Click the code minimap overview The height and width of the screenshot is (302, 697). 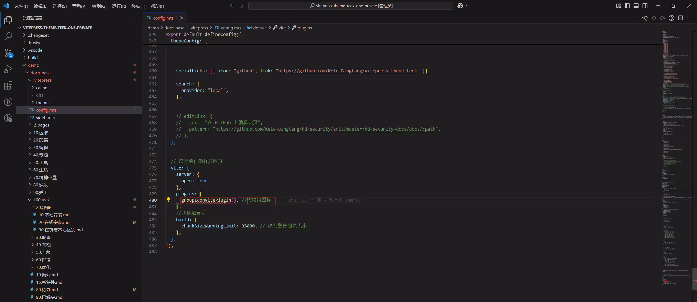677,158
